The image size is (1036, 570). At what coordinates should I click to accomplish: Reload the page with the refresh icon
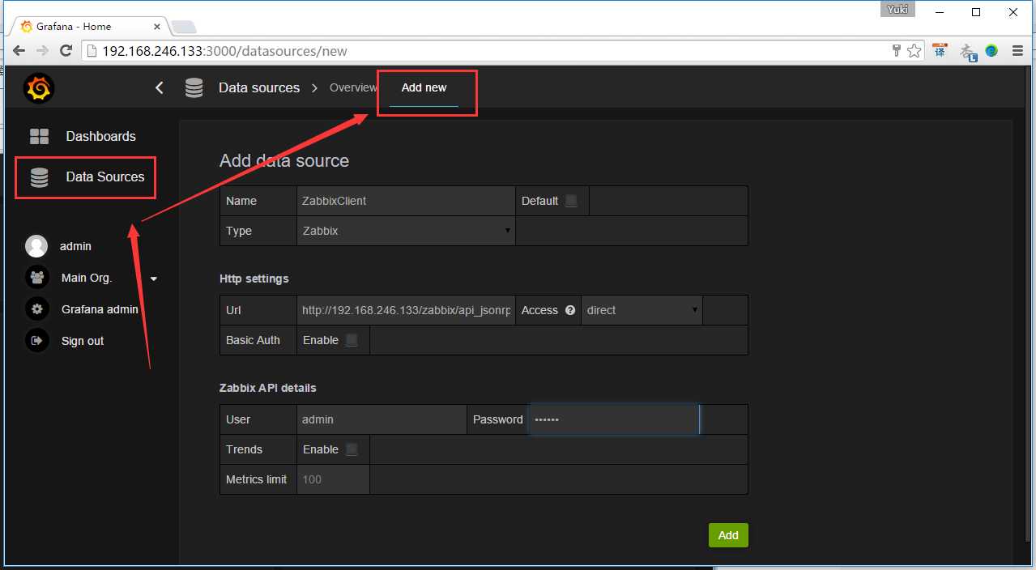[x=66, y=51]
